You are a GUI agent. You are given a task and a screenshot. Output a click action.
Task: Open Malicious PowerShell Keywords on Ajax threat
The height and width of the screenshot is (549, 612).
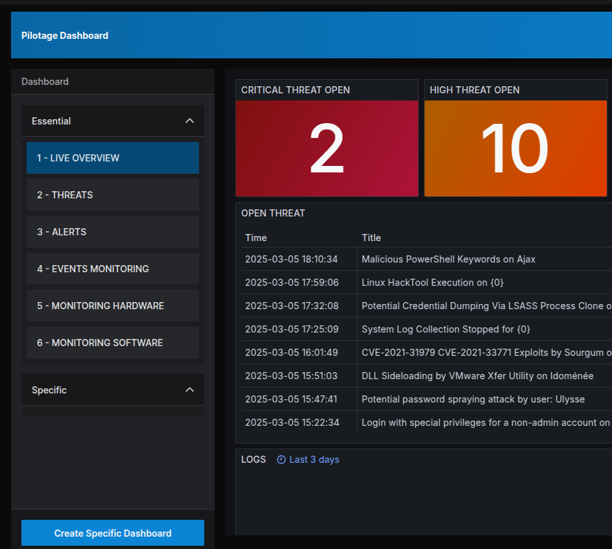tap(449, 259)
